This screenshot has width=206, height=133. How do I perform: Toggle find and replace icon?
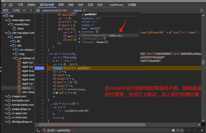coord(38,130)
